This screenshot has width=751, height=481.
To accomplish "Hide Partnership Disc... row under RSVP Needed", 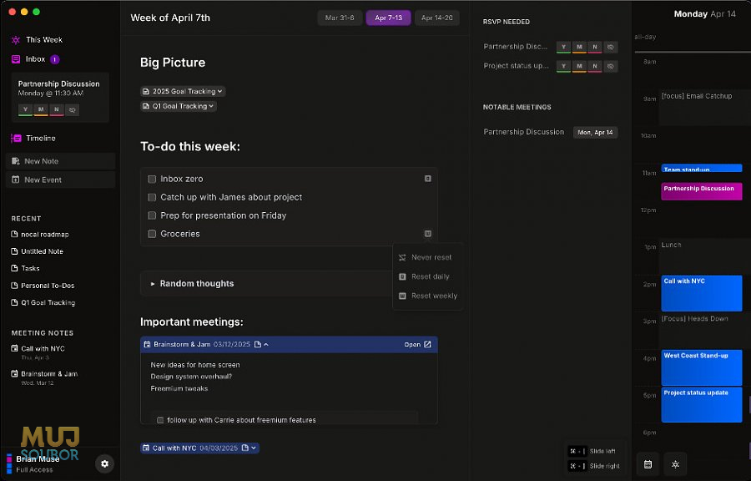I will [610, 47].
